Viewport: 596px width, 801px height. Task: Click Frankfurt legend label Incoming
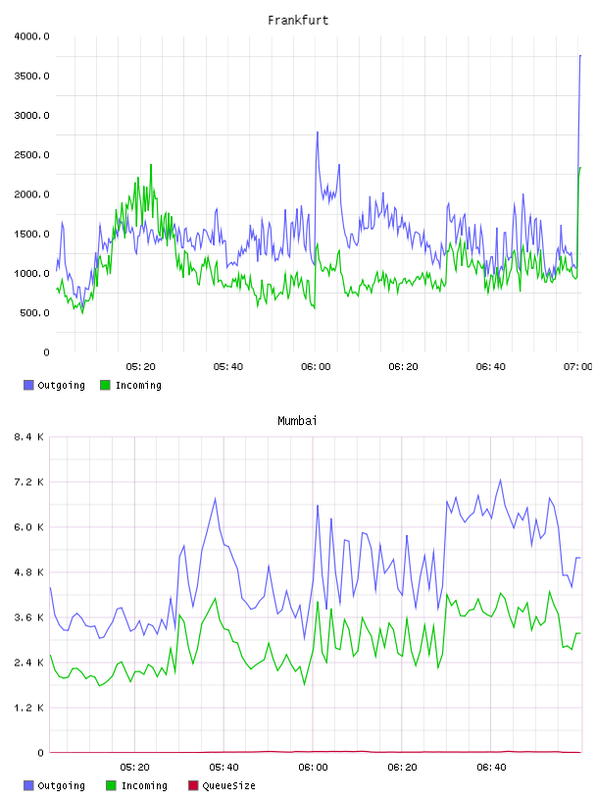pos(138,385)
